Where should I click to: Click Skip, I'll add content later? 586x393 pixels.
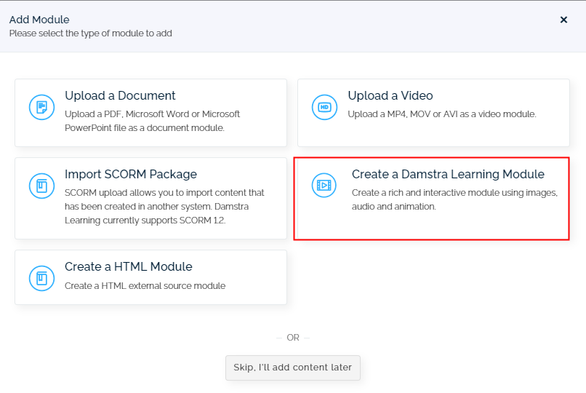click(x=292, y=368)
